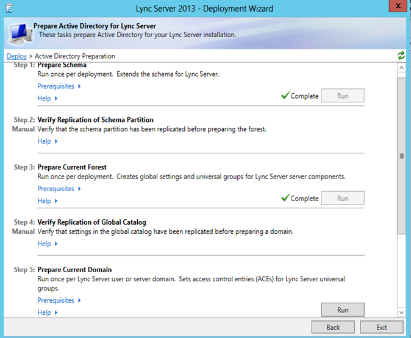Image resolution: width=411 pixels, height=338 pixels.
Task: Open Help for Verify Replication of Global Catalog
Action: tap(48, 244)
